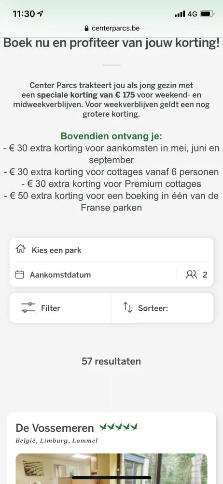The image size is (223, 484).
Task: Tap the battery icon in the status bar
Action: tap(207, 14)
